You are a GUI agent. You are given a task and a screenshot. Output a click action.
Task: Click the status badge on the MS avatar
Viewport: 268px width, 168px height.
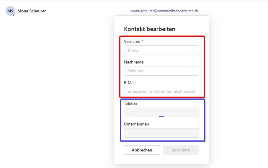coord(14,14)
